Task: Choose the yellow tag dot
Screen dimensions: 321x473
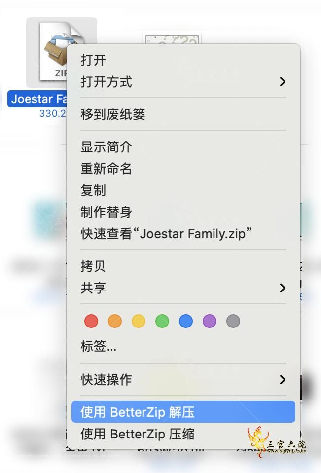Action: coord(139,321)
